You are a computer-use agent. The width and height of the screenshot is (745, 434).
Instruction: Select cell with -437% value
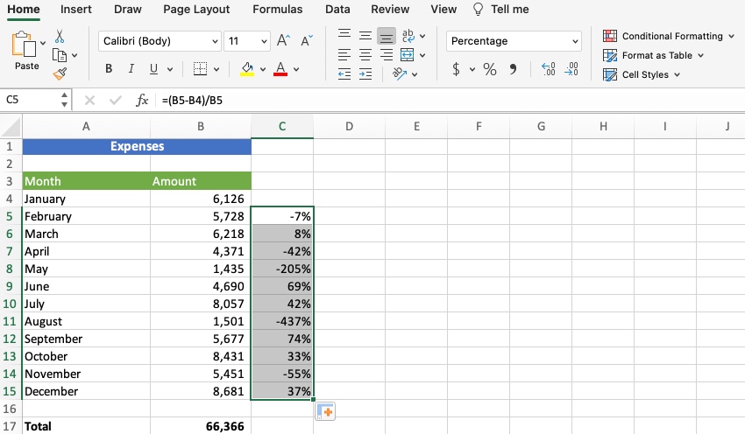point(282,321)
